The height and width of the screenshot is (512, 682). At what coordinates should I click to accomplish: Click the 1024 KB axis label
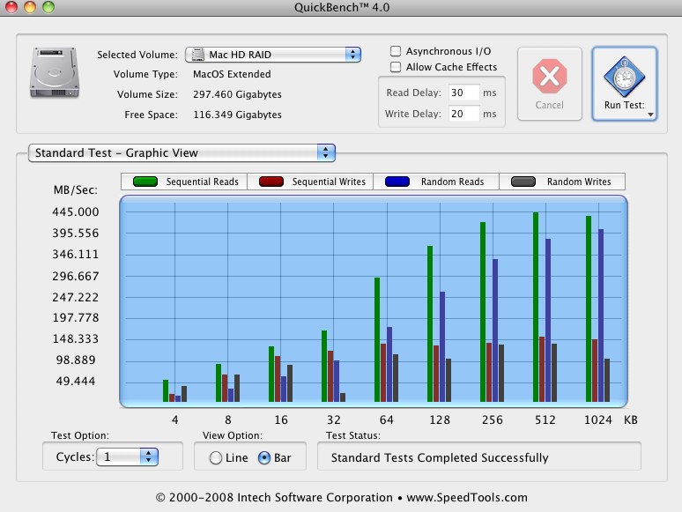pyautogui.click(x=597, y=419)
